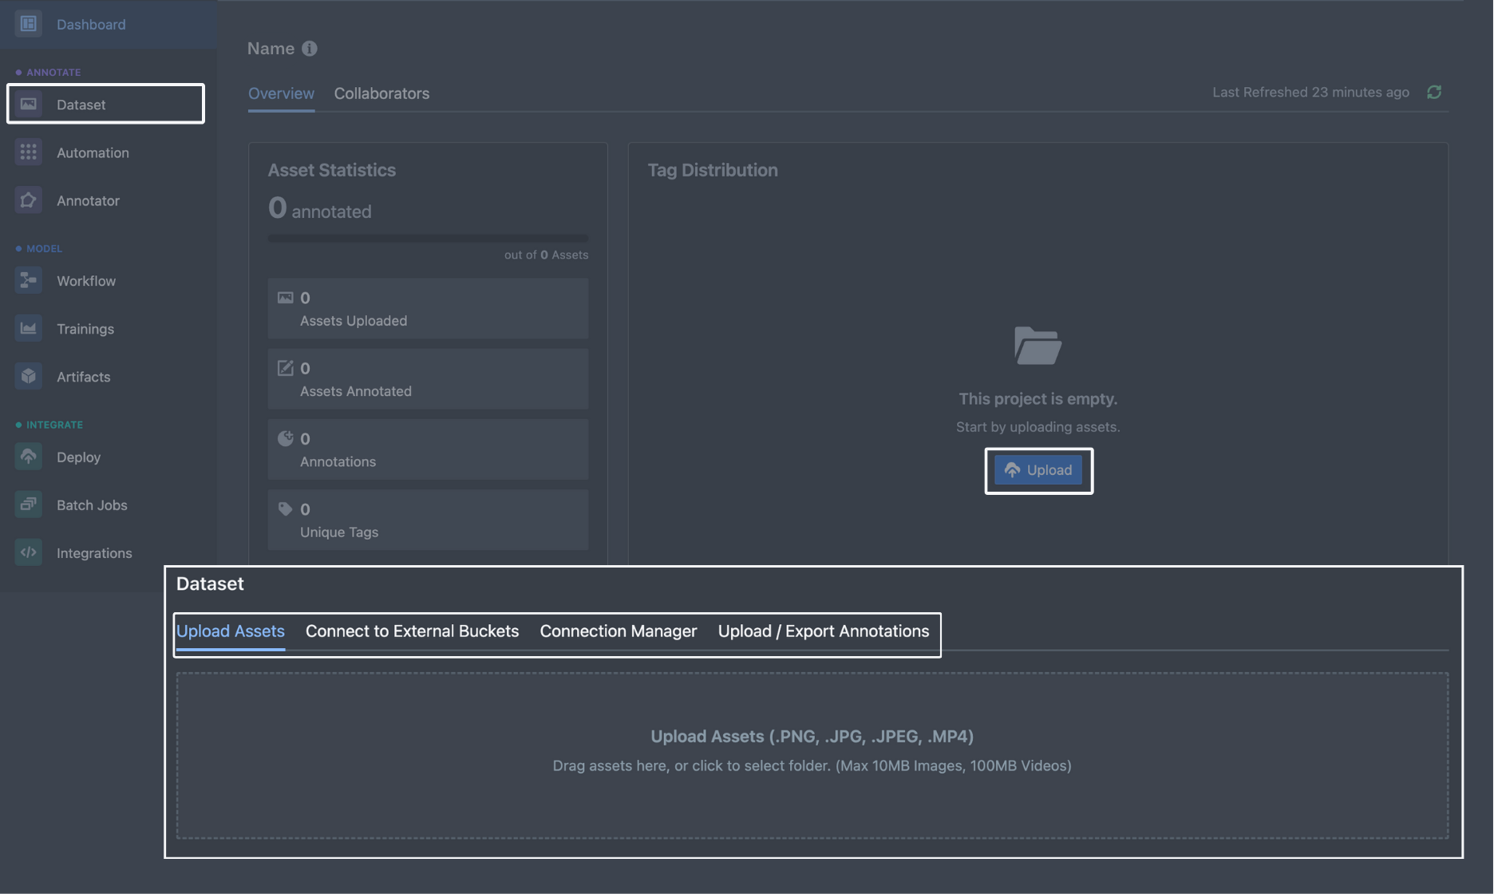Viewport: 1494px width, 894px height.
Task: Click the 'Start by uploading assets.' text
Action: [x=1037, y=427]
